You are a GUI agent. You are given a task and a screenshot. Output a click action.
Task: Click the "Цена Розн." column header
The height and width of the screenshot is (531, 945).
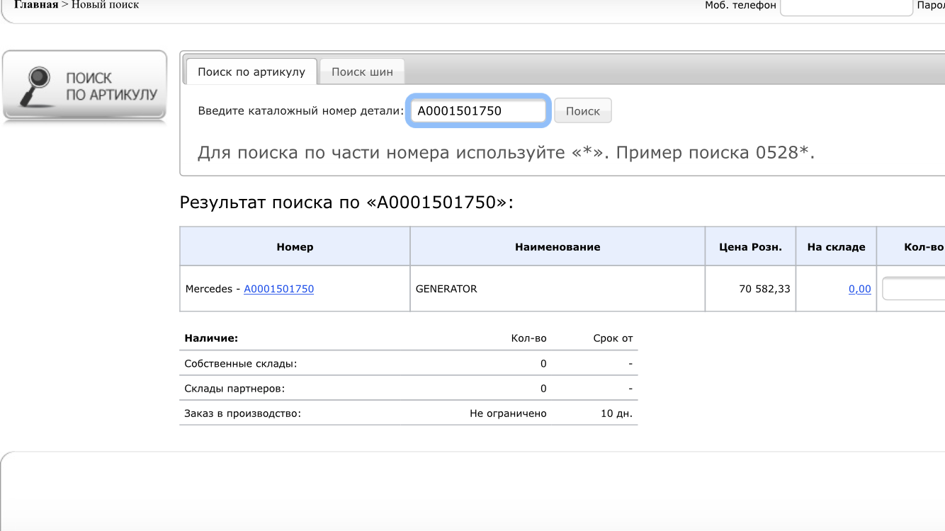(751, 246)
